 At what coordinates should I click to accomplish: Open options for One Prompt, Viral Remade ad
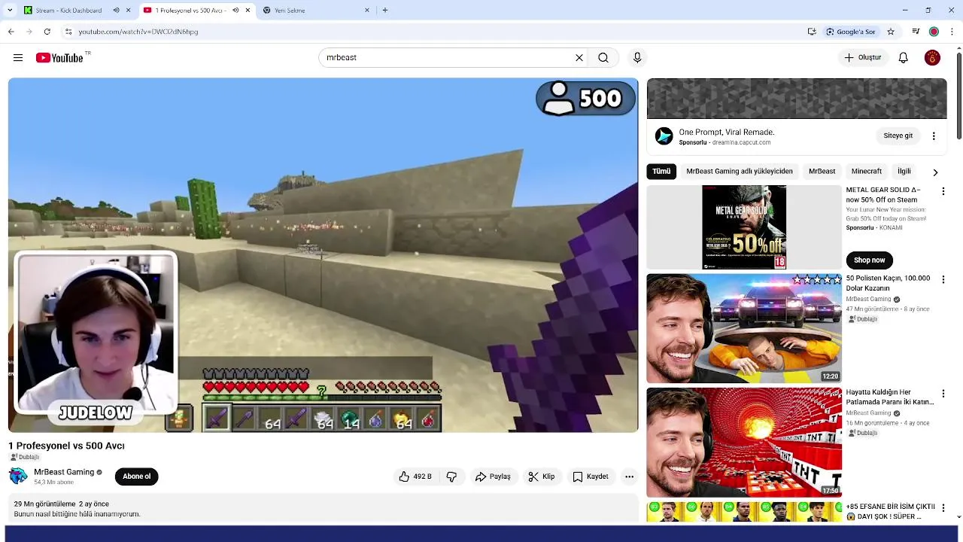click(x=934, y=136)
